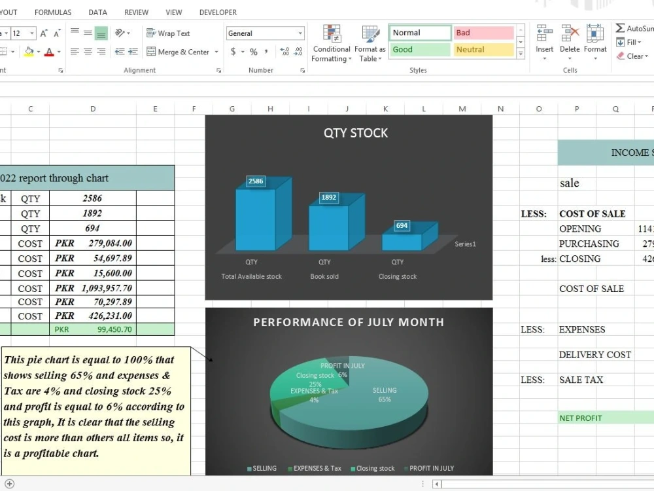654x491 pixels.
Task: Apply the red font color
Action: [49, 52]
